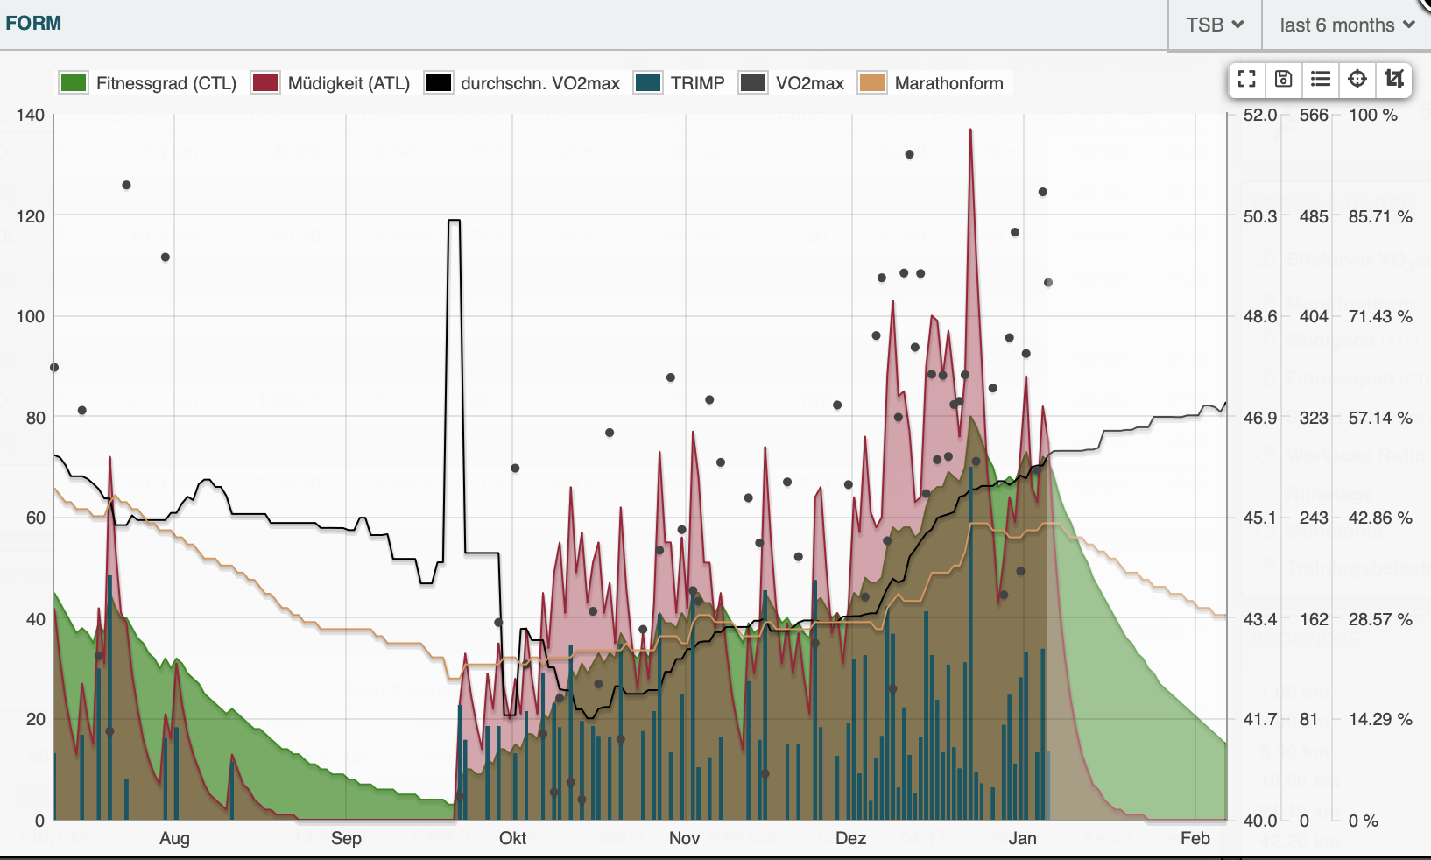Toggle the legend list icon
Viewport: 1431px width, 860px height.
click(x=1321, y=79)
